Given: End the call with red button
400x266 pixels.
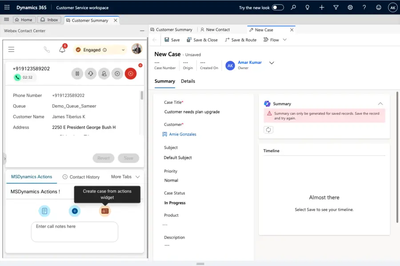Looking at the screenshot, I should [x=131, y=74].
